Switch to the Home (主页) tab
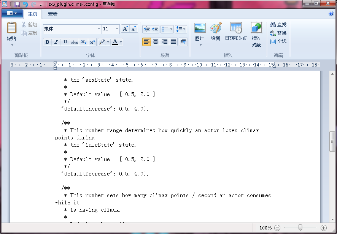 coord(33,14)
